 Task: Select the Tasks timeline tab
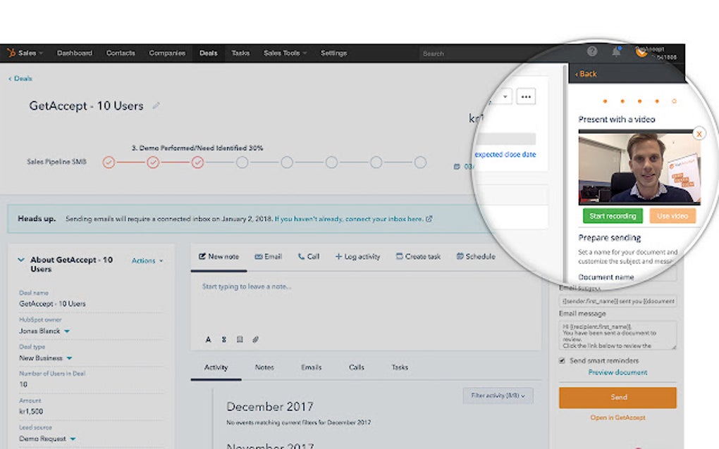pyautogui.click(x=400, y=367)
